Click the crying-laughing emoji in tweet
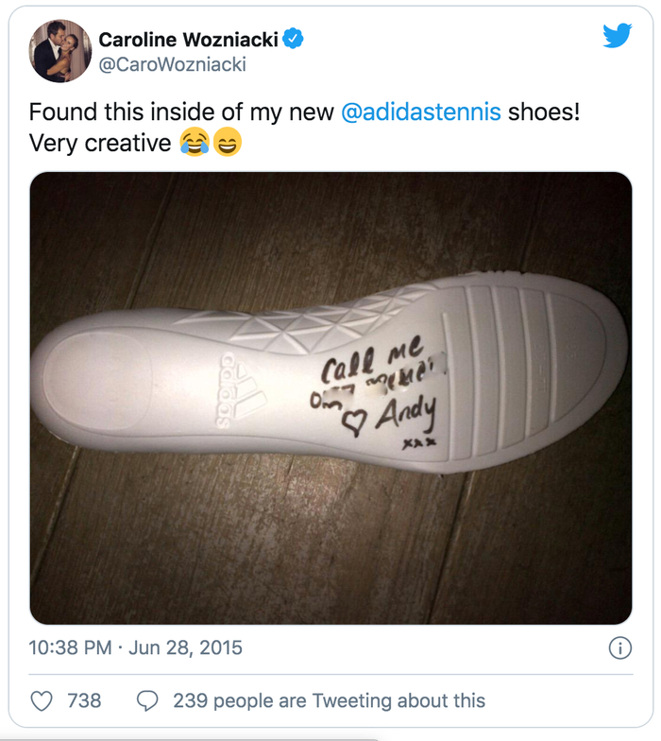The height and width of the screenshot is (741, 661). point(194,143)
